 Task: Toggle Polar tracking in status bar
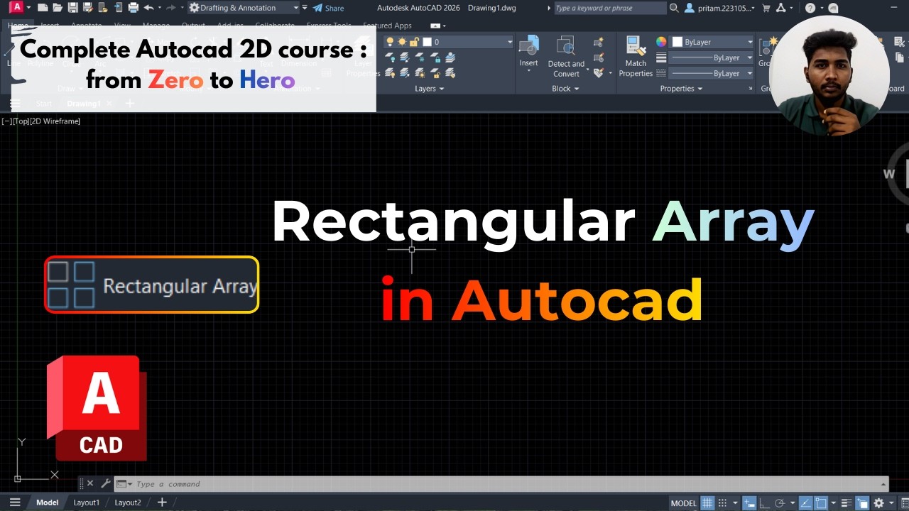(780, 502)
